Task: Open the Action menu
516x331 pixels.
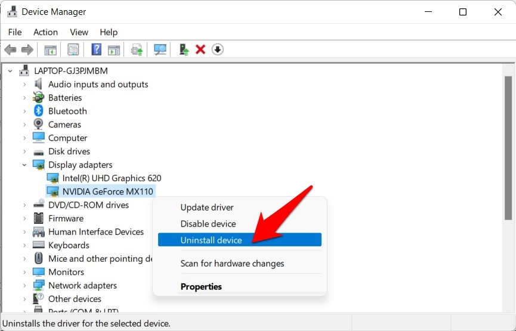Action: point(45,32)
